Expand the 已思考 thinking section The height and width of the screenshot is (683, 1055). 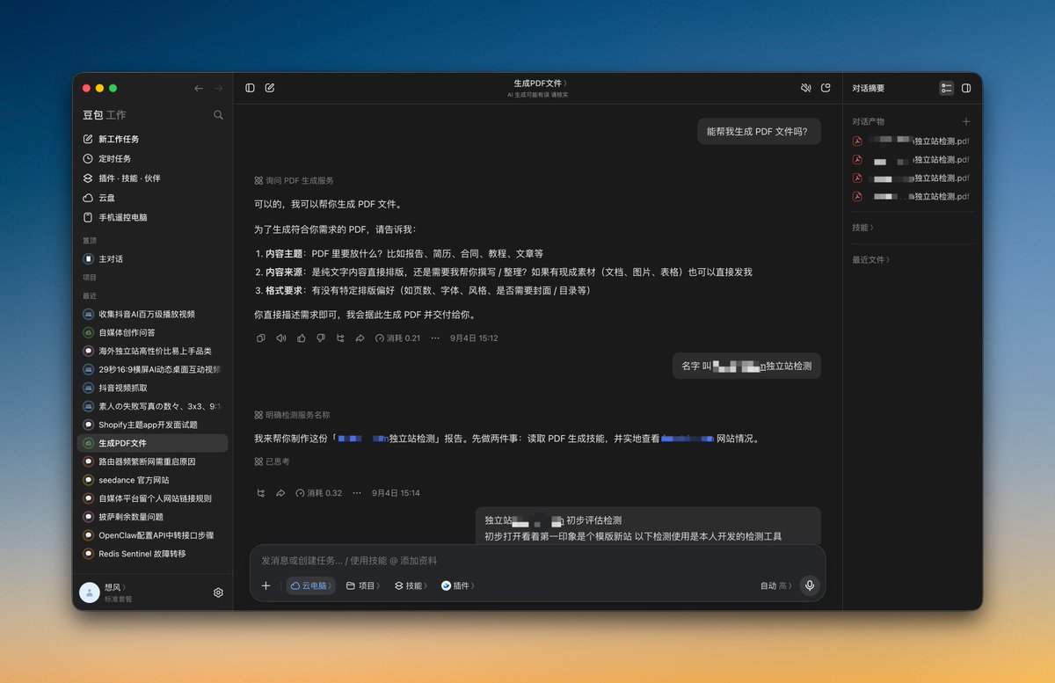coord(272,461)
